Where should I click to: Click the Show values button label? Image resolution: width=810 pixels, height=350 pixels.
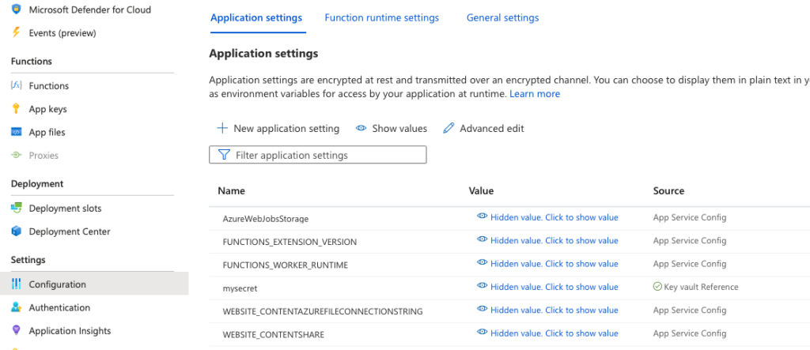(x=399, y=128)
